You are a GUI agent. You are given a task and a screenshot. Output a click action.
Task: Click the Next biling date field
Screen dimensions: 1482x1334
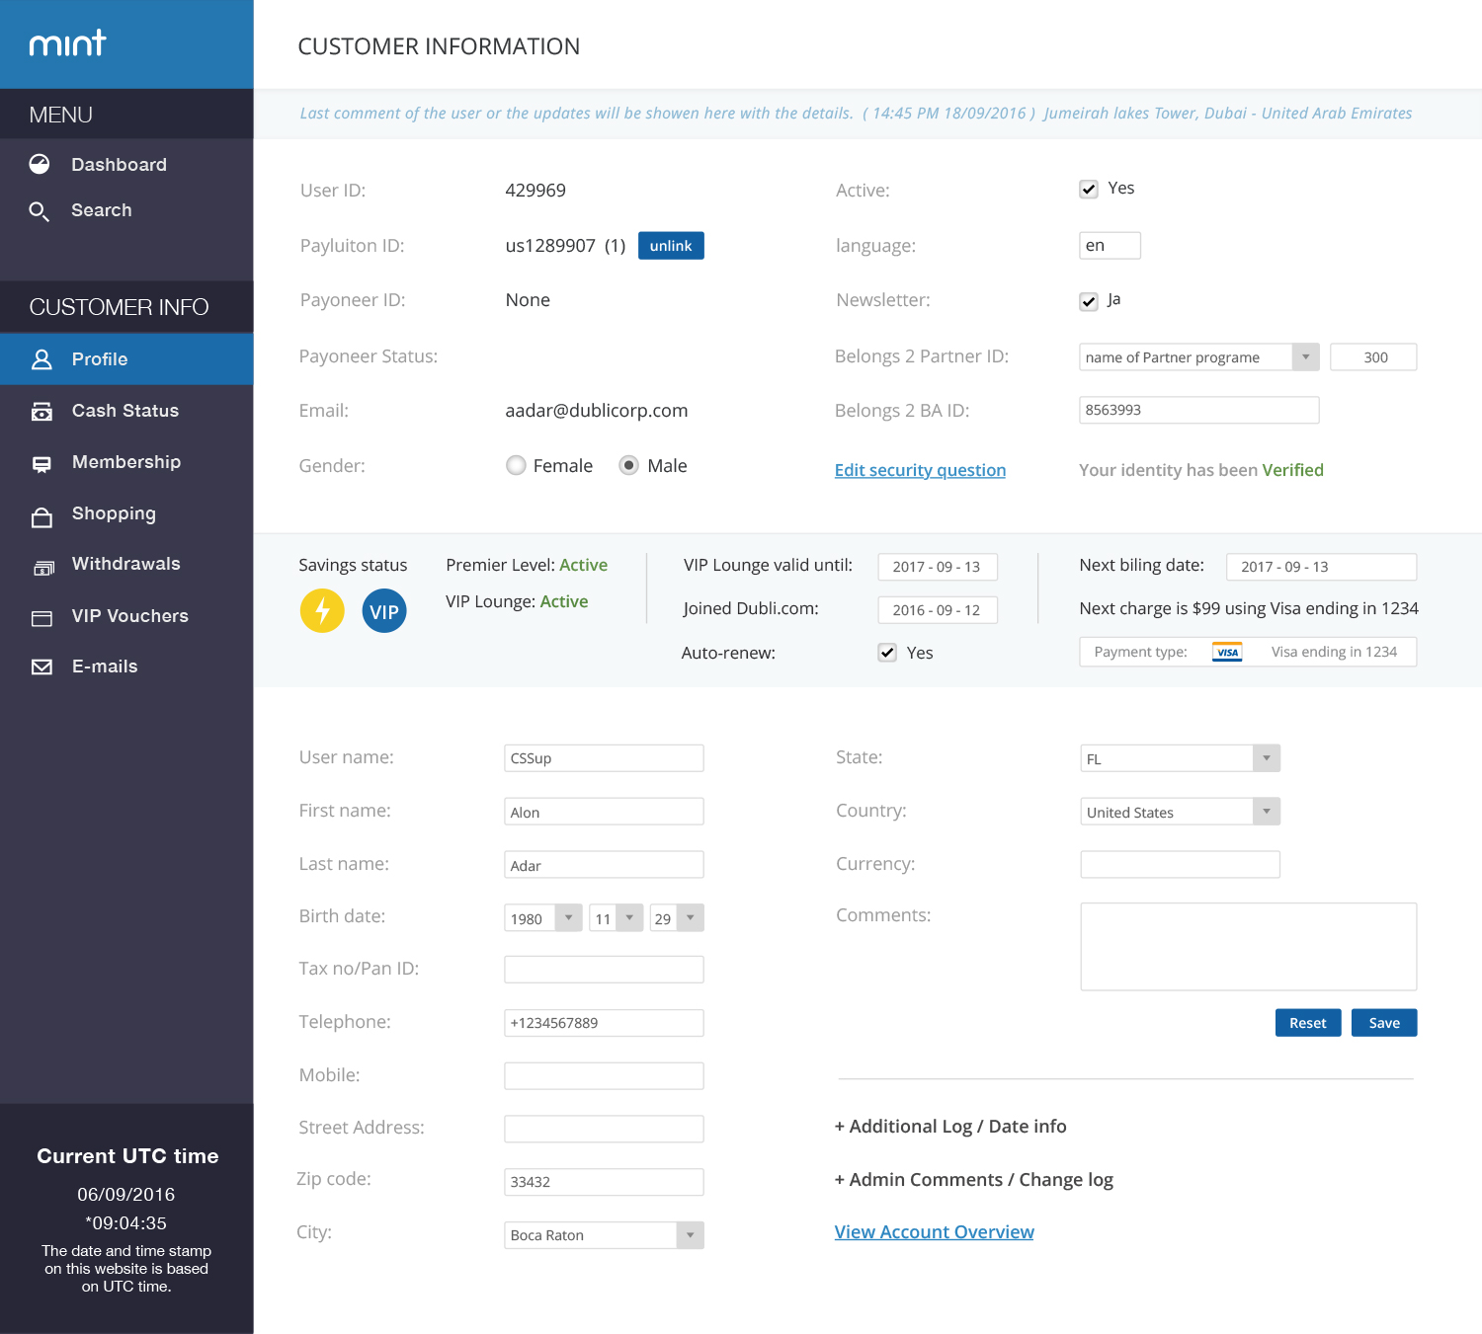(1322, 567)
